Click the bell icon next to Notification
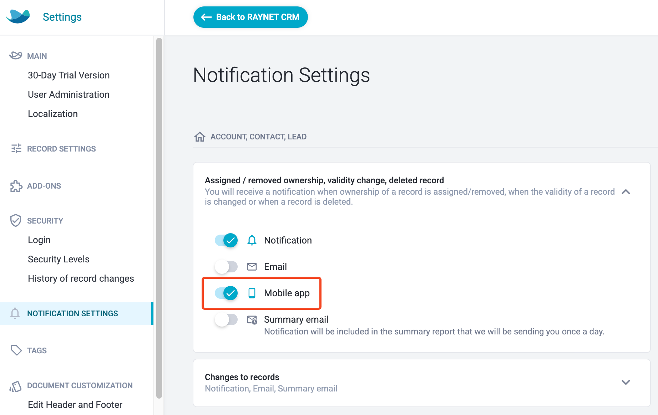The image size is (658, 415). click(x=252, y=240)
